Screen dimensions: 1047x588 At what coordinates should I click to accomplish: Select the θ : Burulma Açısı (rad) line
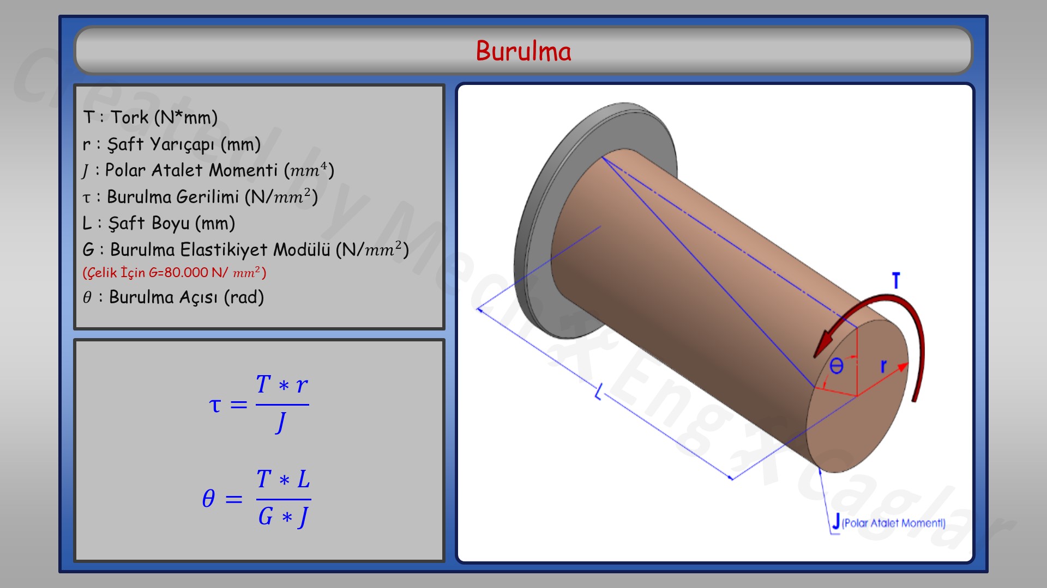(x=174, y=297)
